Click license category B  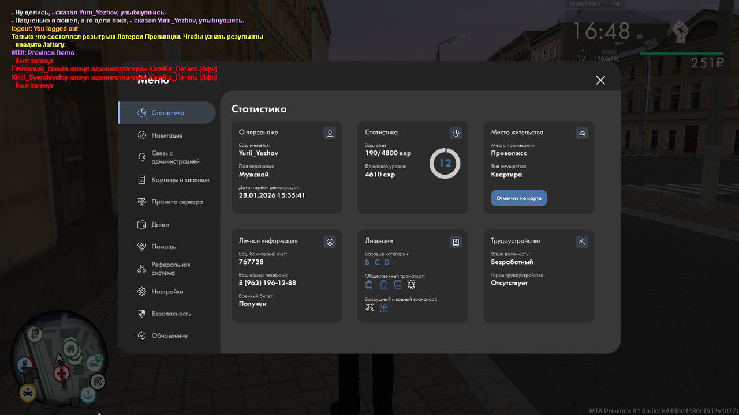[367, 262]
